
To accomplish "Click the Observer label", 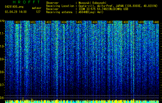I will tap(52, 3).
